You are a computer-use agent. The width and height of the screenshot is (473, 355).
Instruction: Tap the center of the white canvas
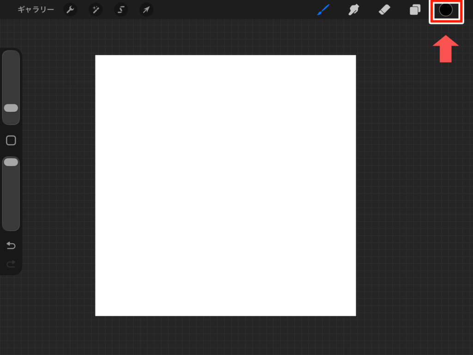coord(225,185)
